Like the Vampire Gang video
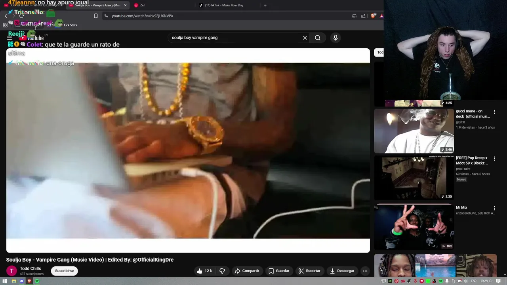 (205, 271)
